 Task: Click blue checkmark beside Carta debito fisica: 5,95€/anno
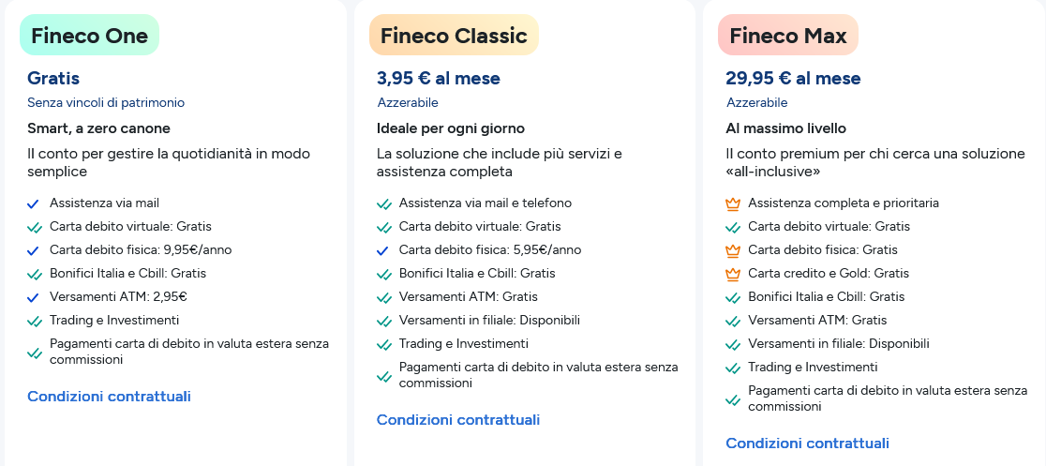[x=383, y=250]
